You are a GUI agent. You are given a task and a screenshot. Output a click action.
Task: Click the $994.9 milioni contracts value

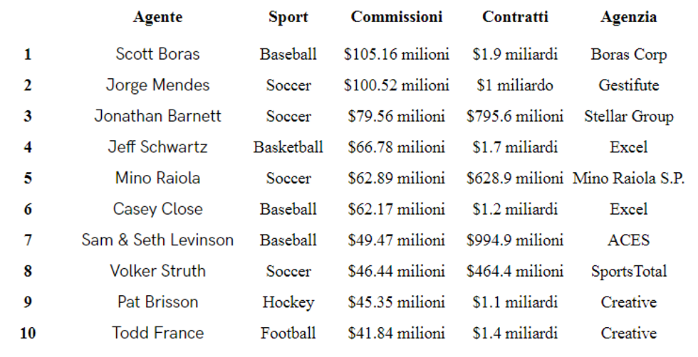(x=515, y=240)
